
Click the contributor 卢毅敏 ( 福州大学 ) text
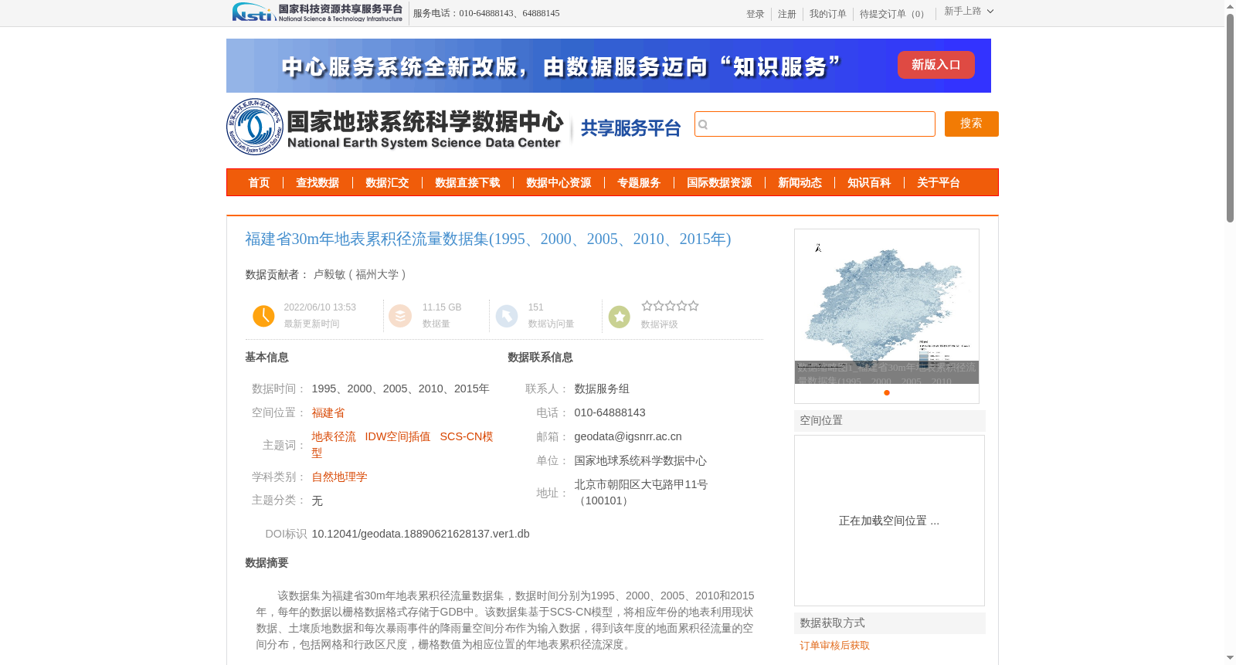point(359,274)
